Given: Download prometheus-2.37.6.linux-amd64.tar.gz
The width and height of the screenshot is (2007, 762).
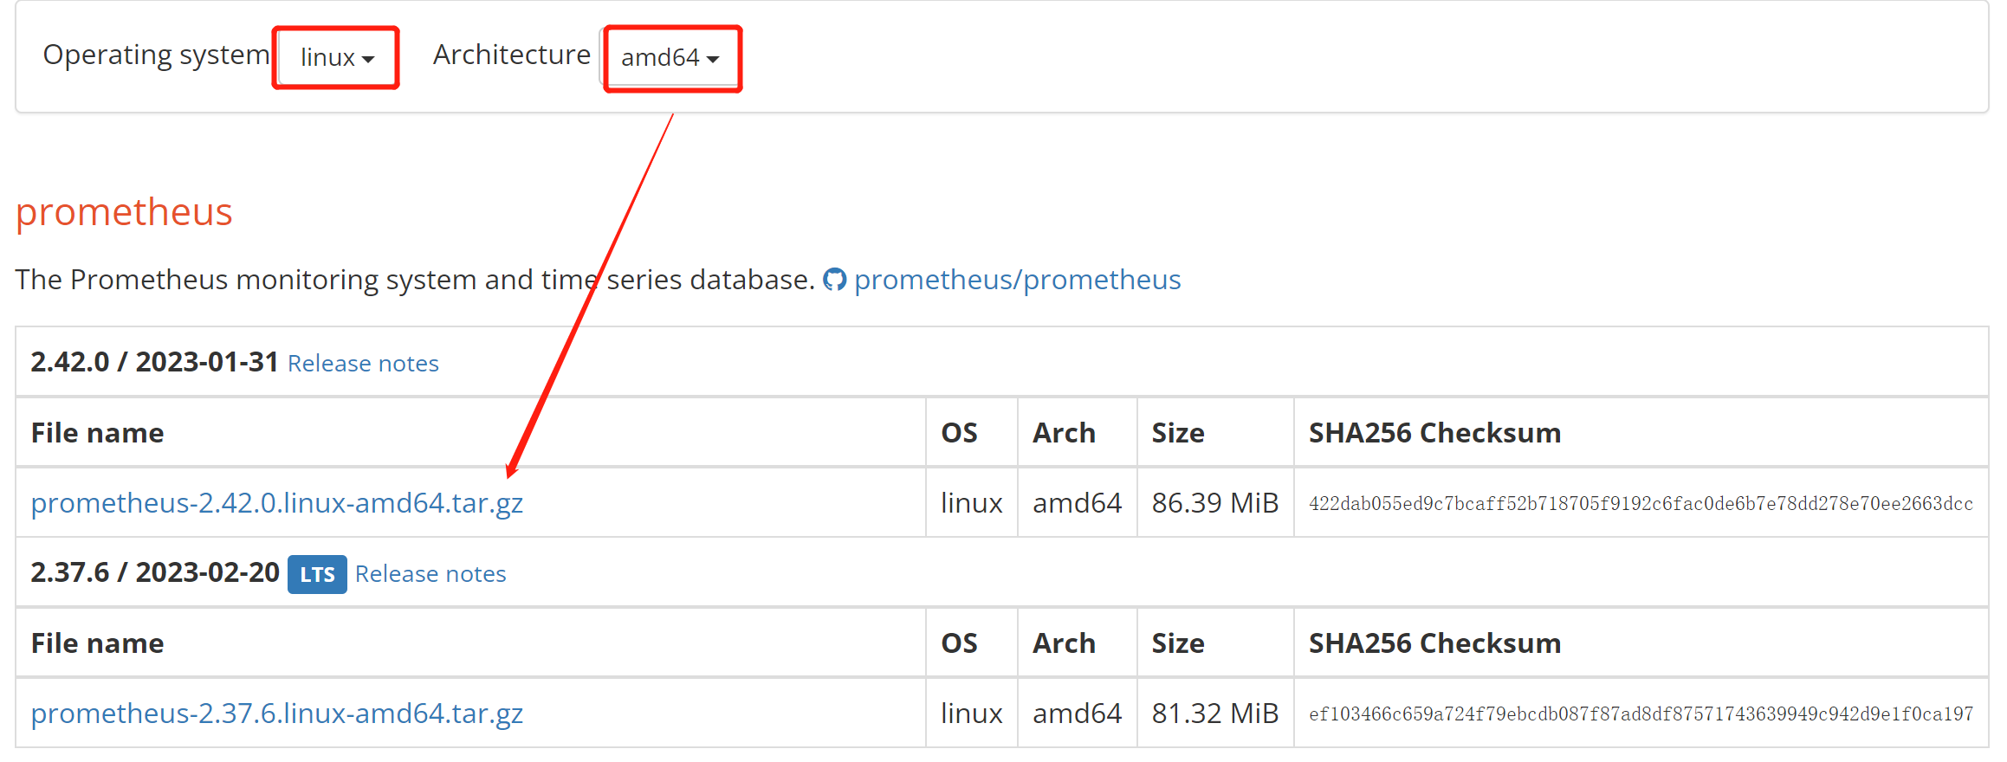Looking at the screenshot, I should click(277, 714).
